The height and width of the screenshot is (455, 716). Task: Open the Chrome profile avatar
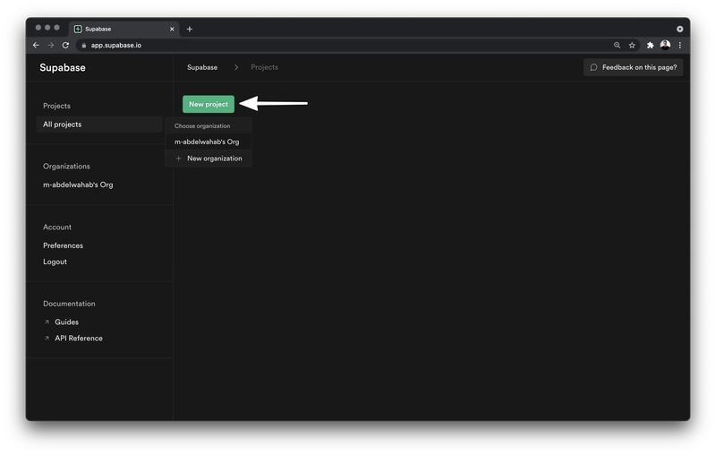tap(665, 45)
